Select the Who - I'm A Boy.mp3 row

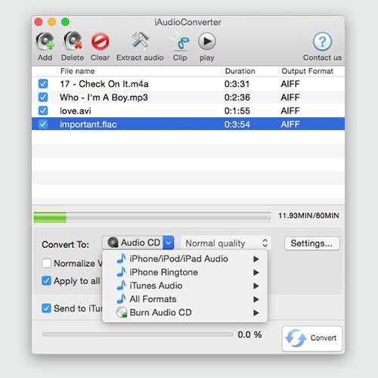pyautogui.click(x=188, y=98)
